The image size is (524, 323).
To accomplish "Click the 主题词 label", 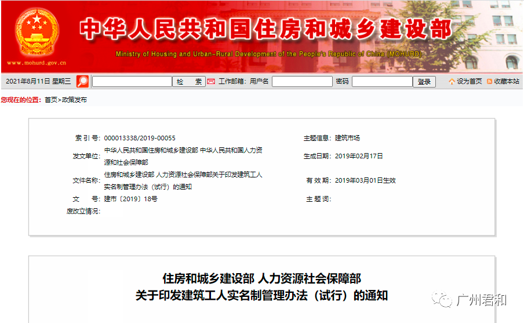I will point(318,199).
